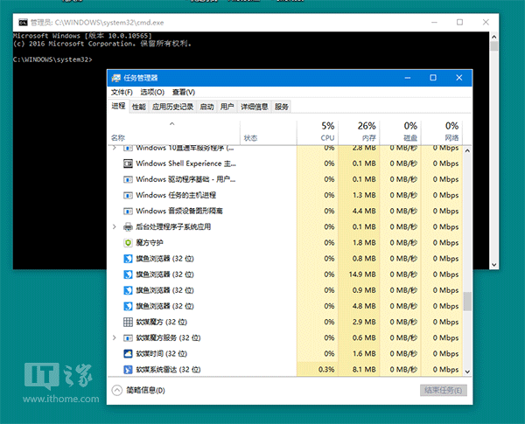This screenshot has width=525, height=424.
Task: Click the 软媒魔方 (32 位) grid icon
Action: (x=128, y=322)
